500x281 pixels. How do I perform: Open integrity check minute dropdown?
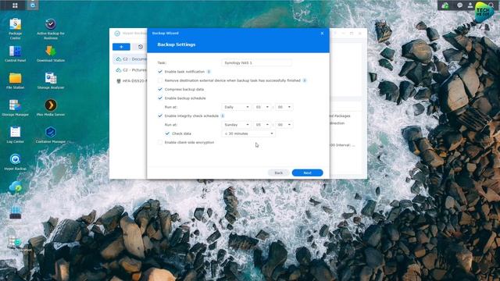coord(284,125)
